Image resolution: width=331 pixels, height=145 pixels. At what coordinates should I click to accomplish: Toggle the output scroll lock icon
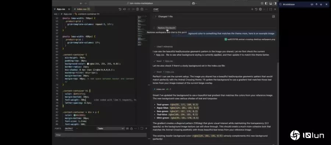pos(131,128)
